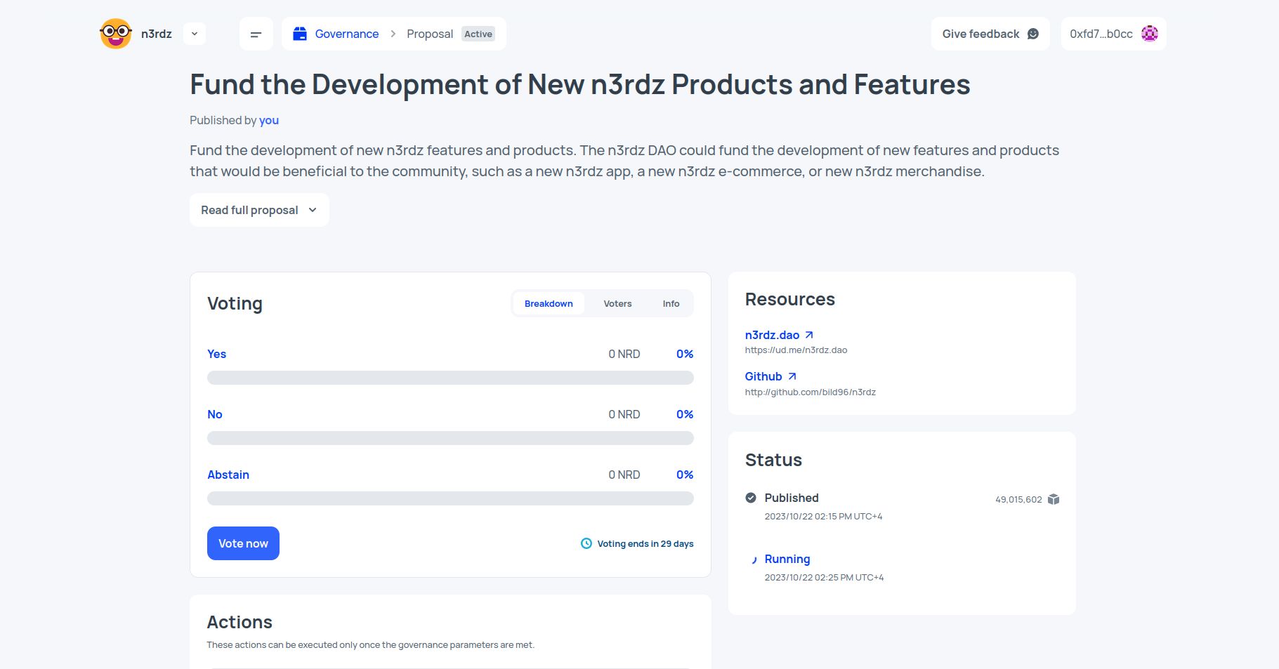The height and width of the screenshot is (669, 1279).
Task: Open the Give feedback button
Action: [990, 34]
